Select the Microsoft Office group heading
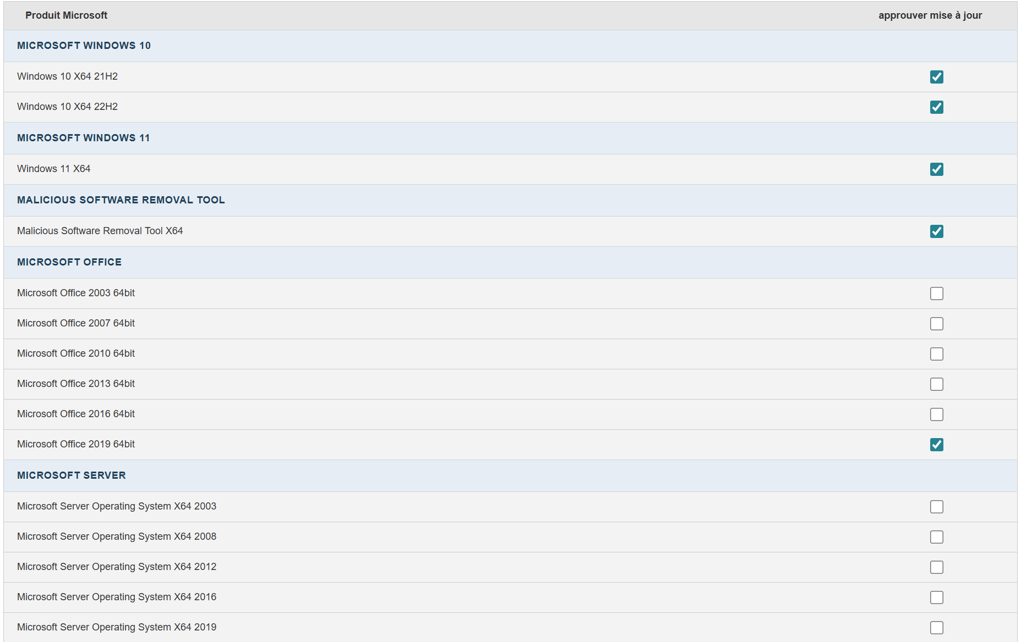 (69, 262)
